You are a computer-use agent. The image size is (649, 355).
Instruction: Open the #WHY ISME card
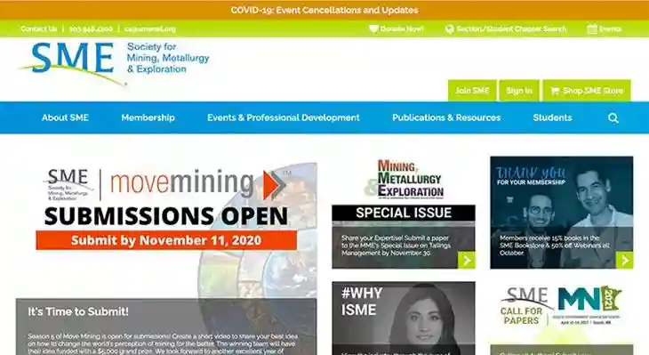click(404, 319)
